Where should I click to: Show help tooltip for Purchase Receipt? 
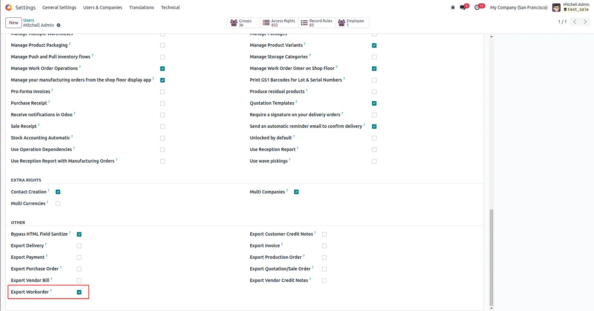pyautogui.click(x=49, y=102)
